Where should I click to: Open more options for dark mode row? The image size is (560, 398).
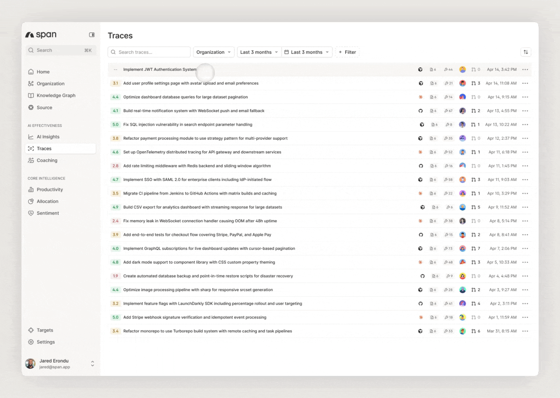[x=525, y=262]
